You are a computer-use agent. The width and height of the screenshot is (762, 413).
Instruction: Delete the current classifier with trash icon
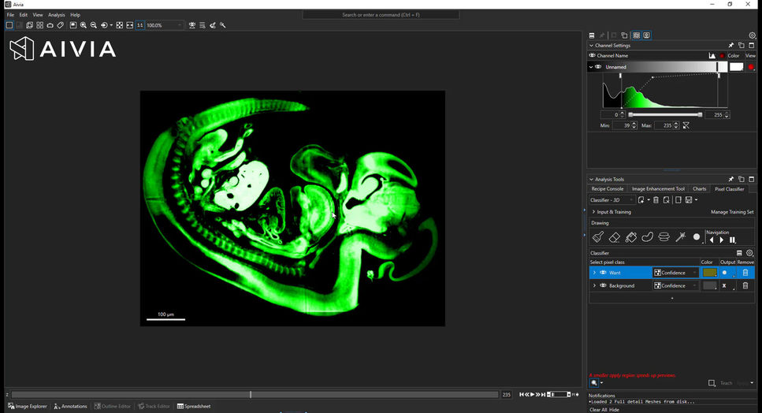pos(656,200)
